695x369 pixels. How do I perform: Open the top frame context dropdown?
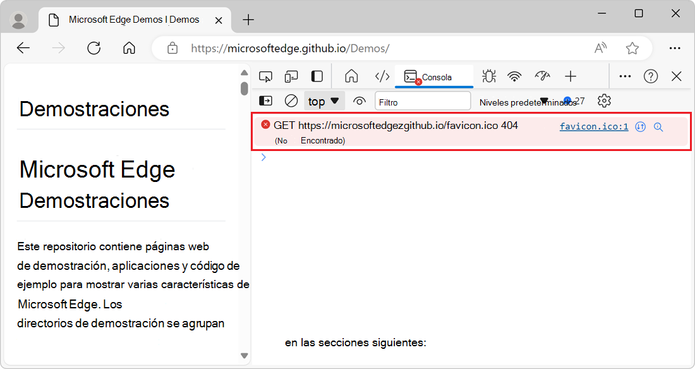[x=324, y=100]
